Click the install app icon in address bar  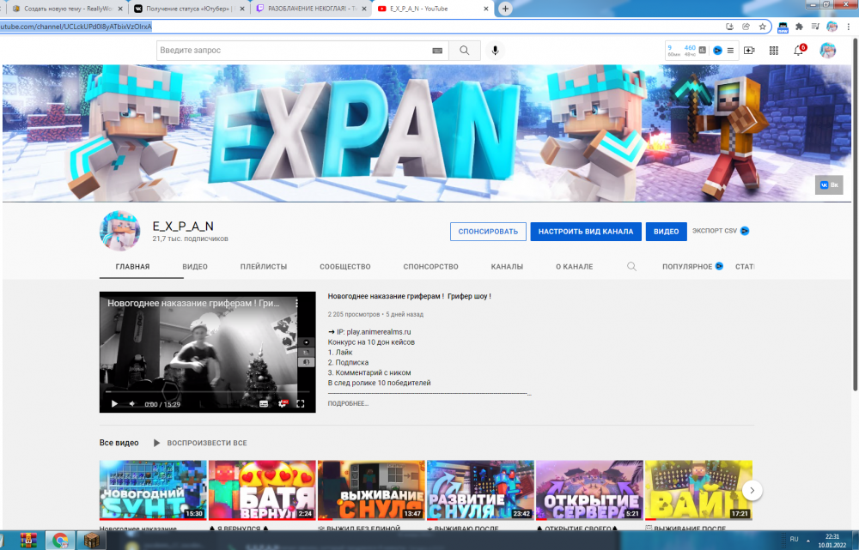point(729,27)
